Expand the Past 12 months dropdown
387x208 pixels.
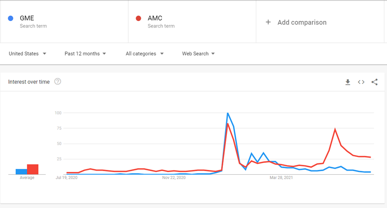point(85,53)
